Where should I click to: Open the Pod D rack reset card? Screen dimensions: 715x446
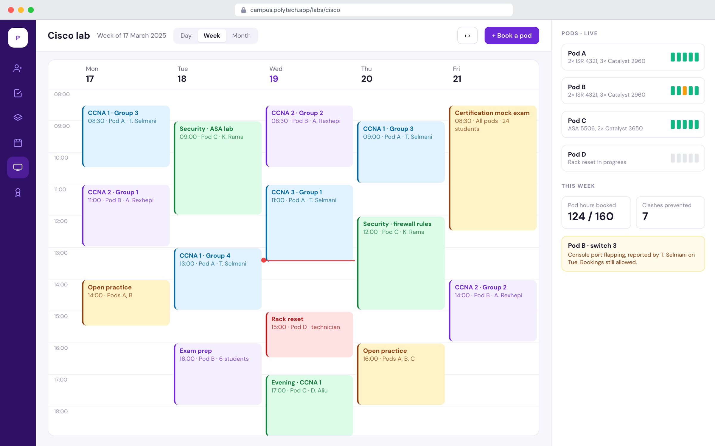tap(633, 158)
